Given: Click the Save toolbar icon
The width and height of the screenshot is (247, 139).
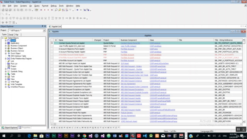Looking at the screenshot, I should coord(7,10).
